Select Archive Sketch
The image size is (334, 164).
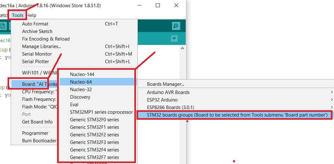(74, 31)
